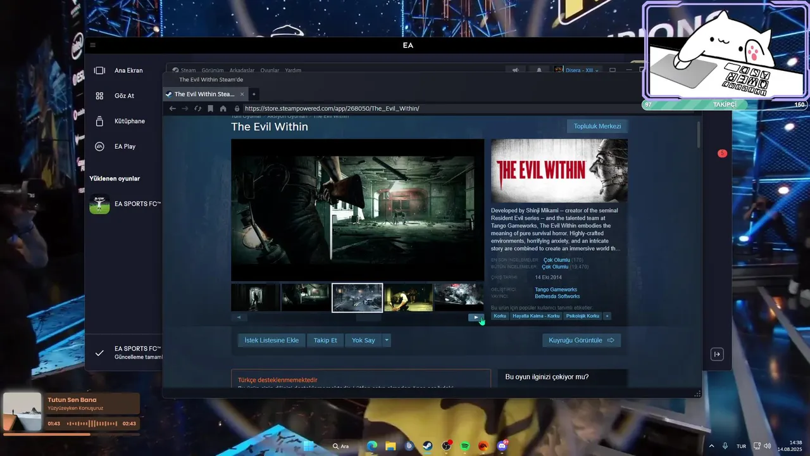Click Yok Say button
Screen dimensions: 810x456
click(x=363, y=340)
